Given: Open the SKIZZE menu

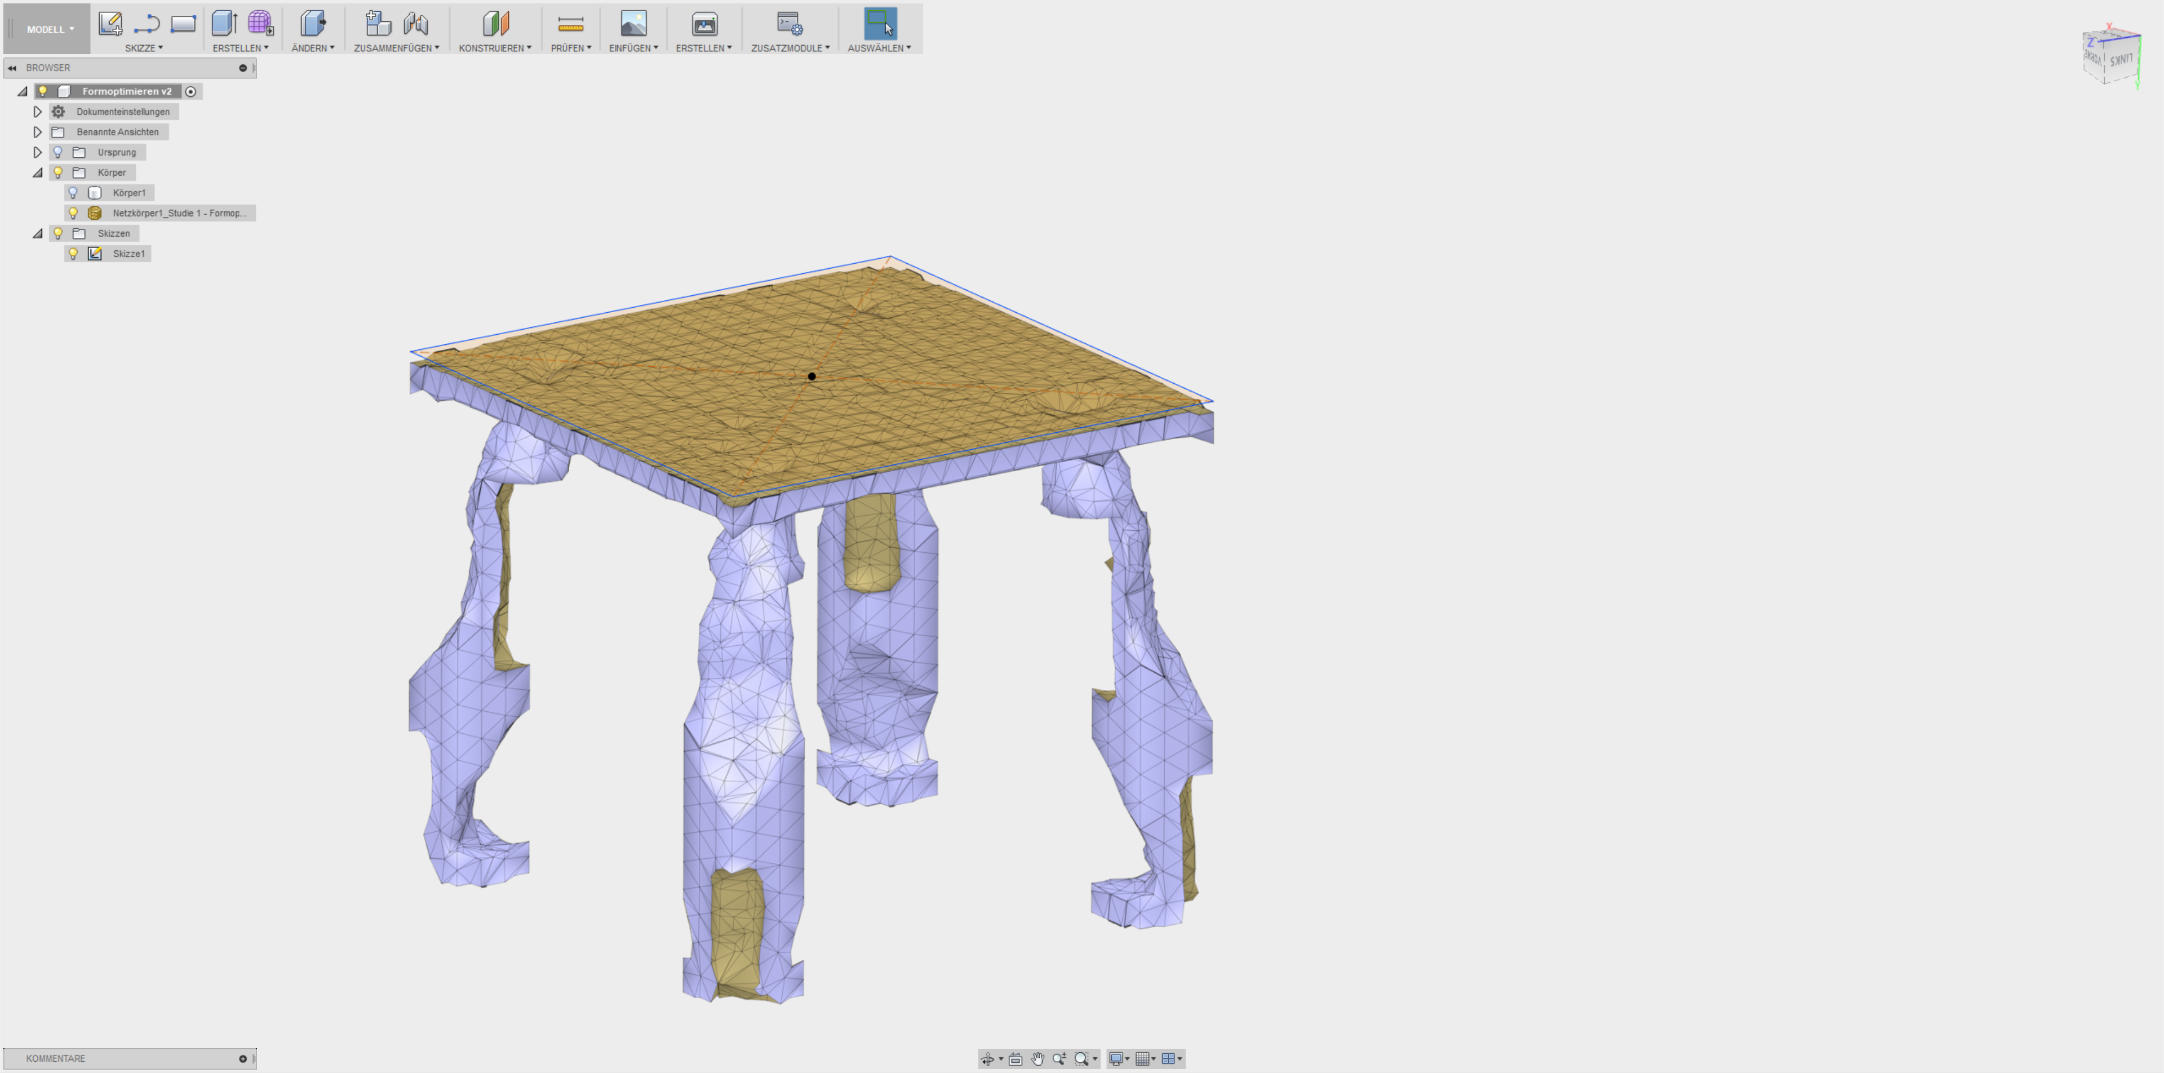Looking at the screenshot, I should pos(144,48).
